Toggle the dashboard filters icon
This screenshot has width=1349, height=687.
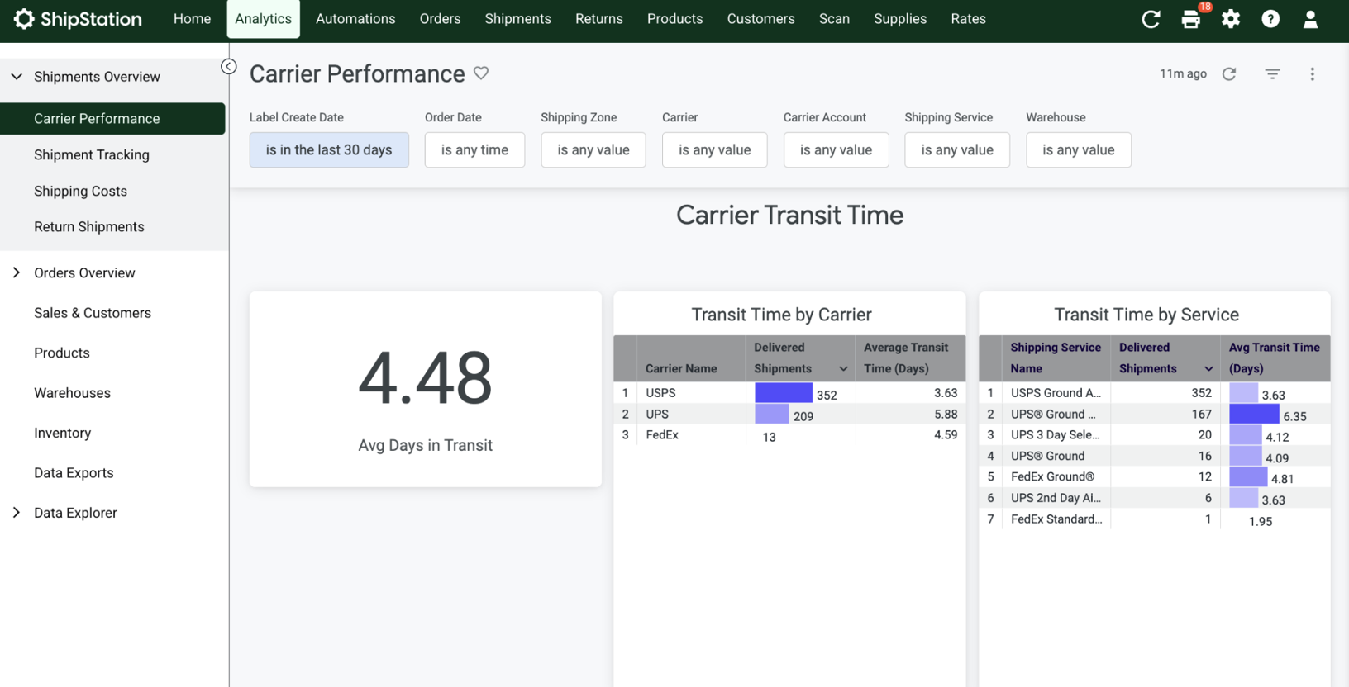click(x=1272, y=73)
